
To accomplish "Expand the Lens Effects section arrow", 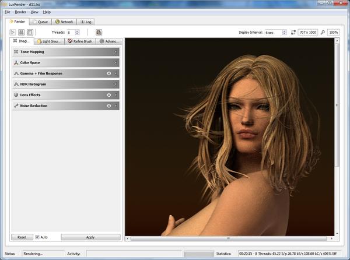I will pyautogui.click(x=116, y=95).
